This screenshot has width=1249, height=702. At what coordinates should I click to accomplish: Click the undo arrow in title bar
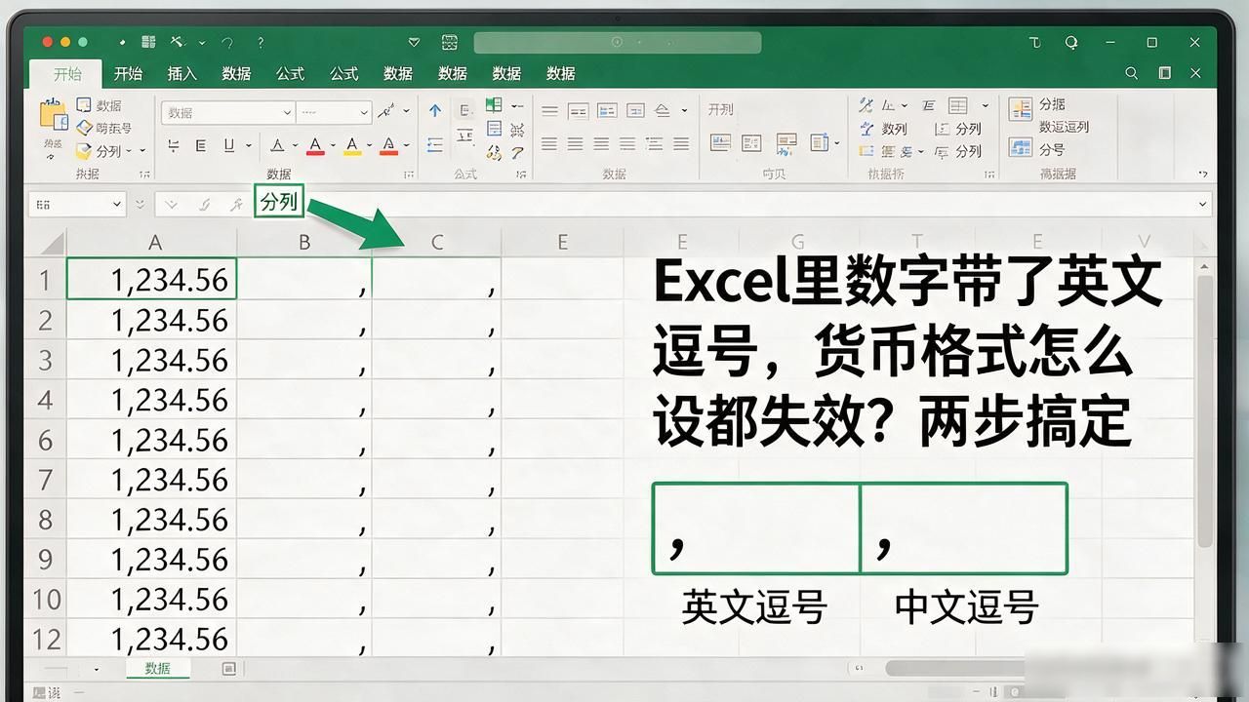pyautogui.click(x=227, y=43)
